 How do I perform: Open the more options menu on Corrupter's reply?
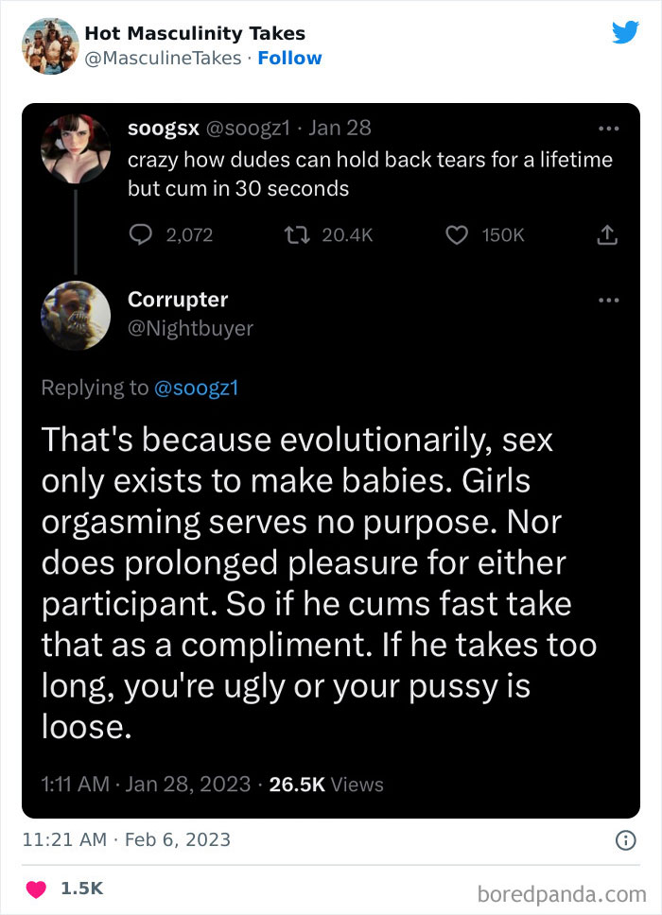(609, 300)
